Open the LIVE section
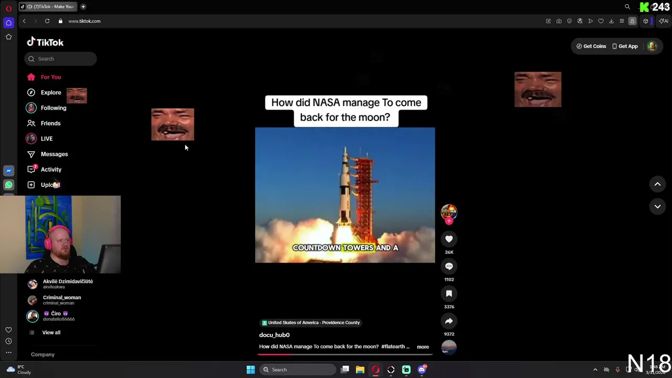The width and height of the screenshot is (672, 378). 40,139
